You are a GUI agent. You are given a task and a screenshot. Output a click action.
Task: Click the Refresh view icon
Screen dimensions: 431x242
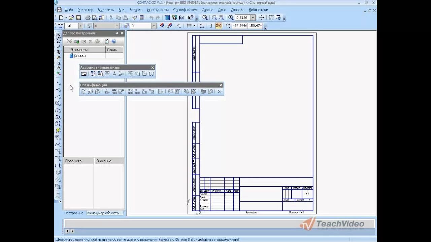(x=278, y=18)
